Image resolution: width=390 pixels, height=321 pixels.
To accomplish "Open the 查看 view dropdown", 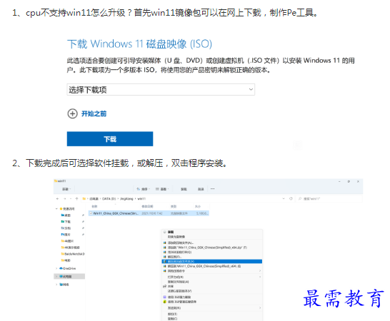I will tap(162, 189).
